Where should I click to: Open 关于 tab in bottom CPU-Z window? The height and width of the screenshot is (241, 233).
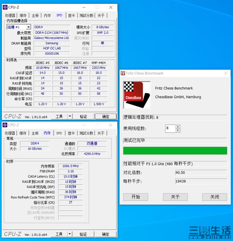[x=101, y=133]
